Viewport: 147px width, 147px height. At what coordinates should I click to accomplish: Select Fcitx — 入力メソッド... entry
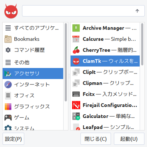pos(110,94)
